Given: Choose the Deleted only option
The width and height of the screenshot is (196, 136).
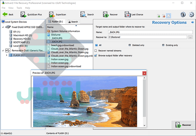Looking at the screenshot, I should tap(136, 45).
